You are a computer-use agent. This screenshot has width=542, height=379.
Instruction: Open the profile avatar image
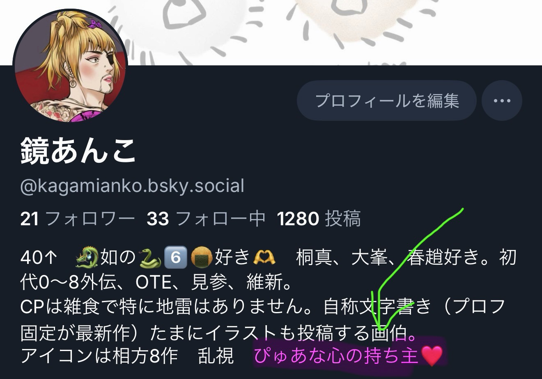click(x=71, y=66)
